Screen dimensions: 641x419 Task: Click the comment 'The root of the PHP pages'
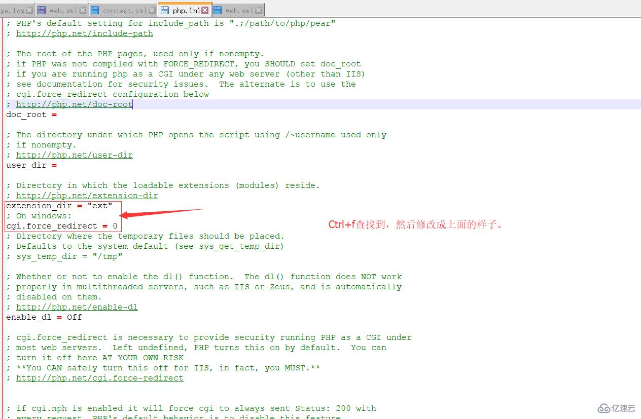135,54
